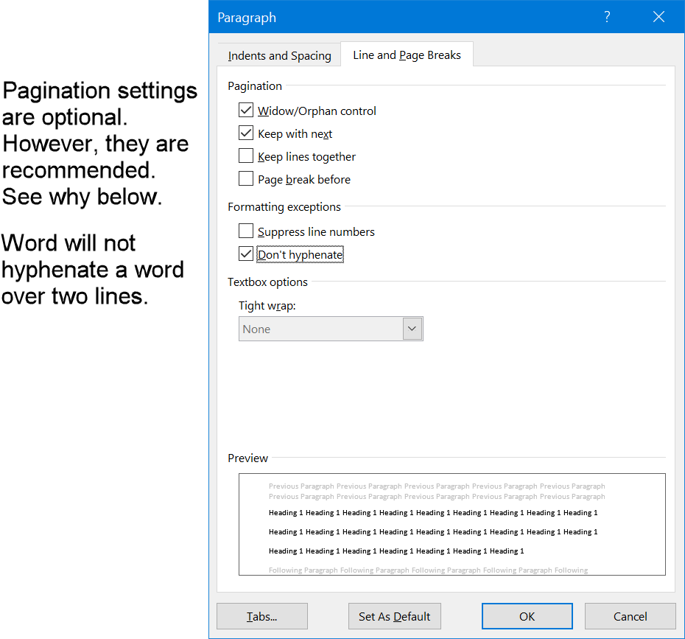Screen dimensions: 685x639
Task: Dismiss the dialog with Cancel
Action: click(630, 616)
